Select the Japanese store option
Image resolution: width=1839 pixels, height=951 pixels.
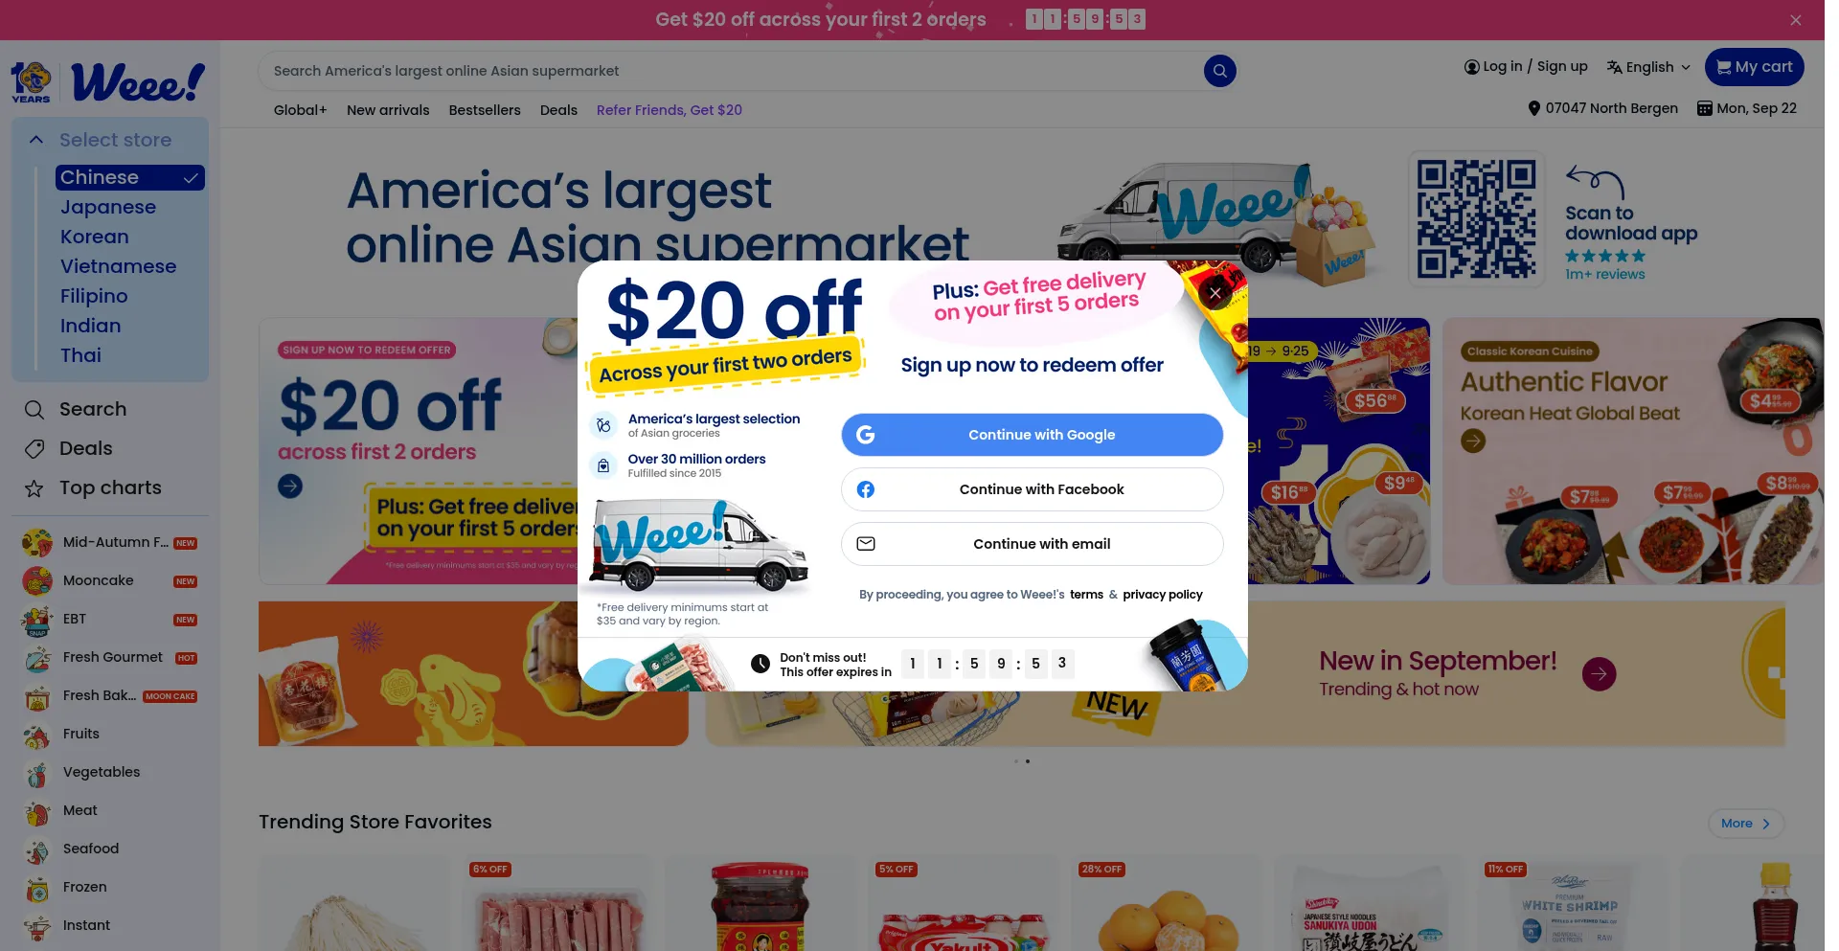coord(108,208)
